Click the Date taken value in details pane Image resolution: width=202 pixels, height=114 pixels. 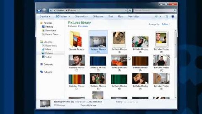(94, 102)
